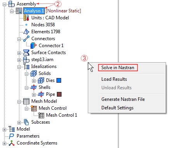This screenshot has width=171, height=148.
Task: Click the step13.iam assembly icon
Action: [26, 60]
